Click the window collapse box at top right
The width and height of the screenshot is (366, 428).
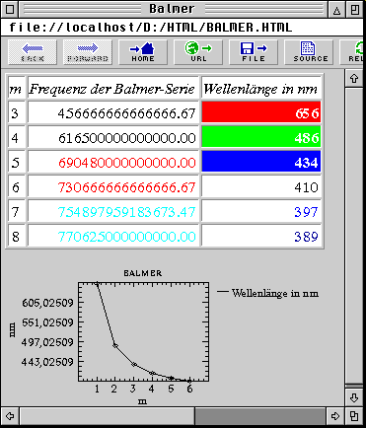tap(354, 10)
